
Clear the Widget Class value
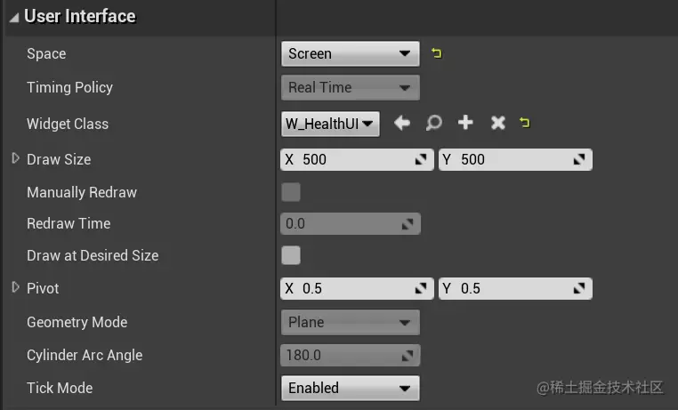tap(497, 123)
